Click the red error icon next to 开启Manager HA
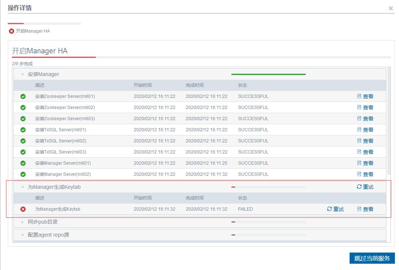 pos(12,31)
